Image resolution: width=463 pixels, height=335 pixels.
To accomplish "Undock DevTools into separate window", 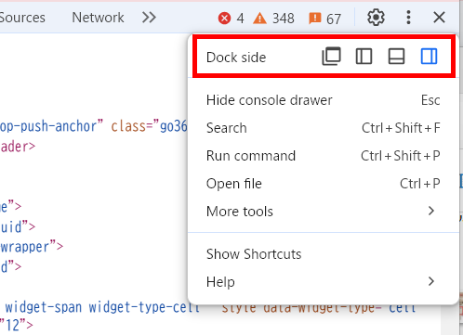I will [x=331, y=56].
